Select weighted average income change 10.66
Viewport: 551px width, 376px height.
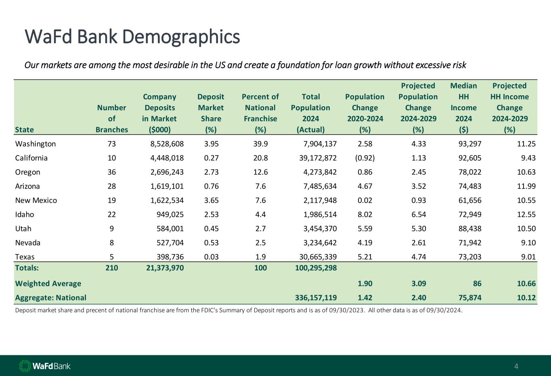526,284
